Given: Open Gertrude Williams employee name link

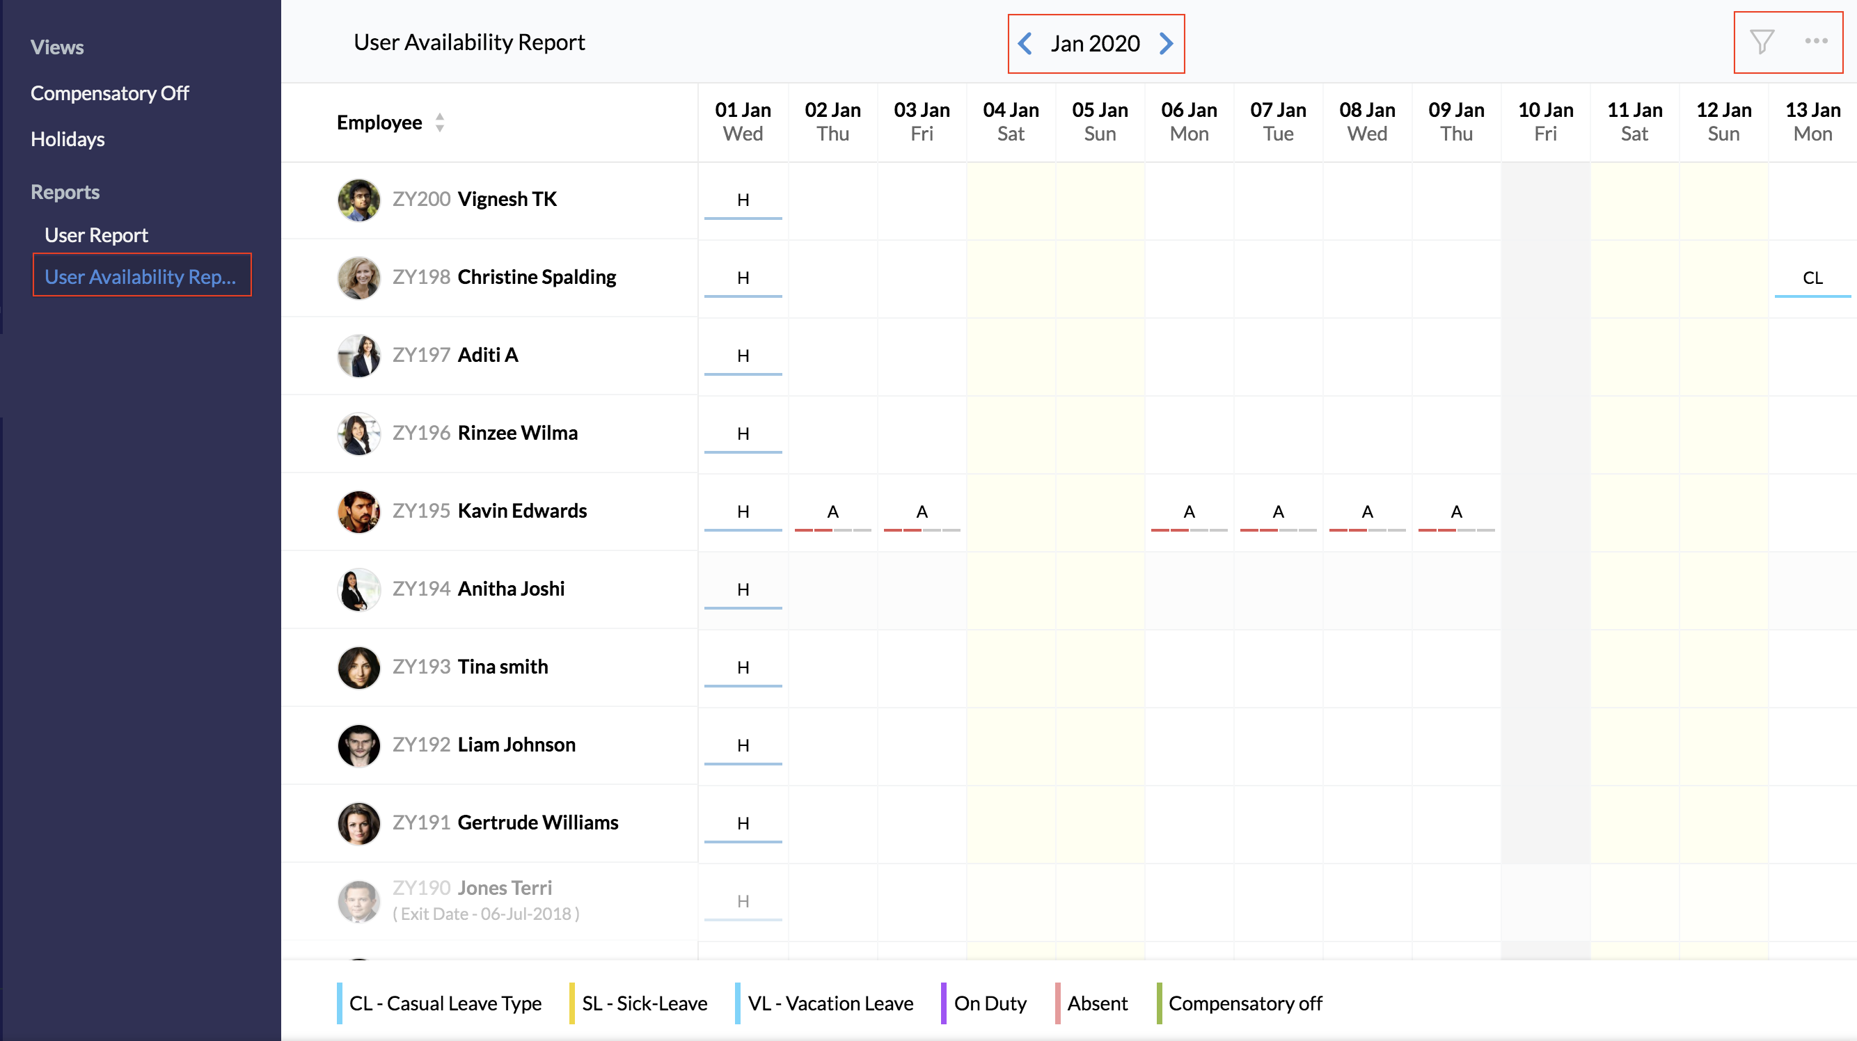Looking at the screenshot, I should (538, 823).
